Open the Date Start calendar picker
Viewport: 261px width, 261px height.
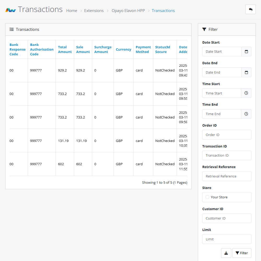pyautogui.click(x=246, y=52)
